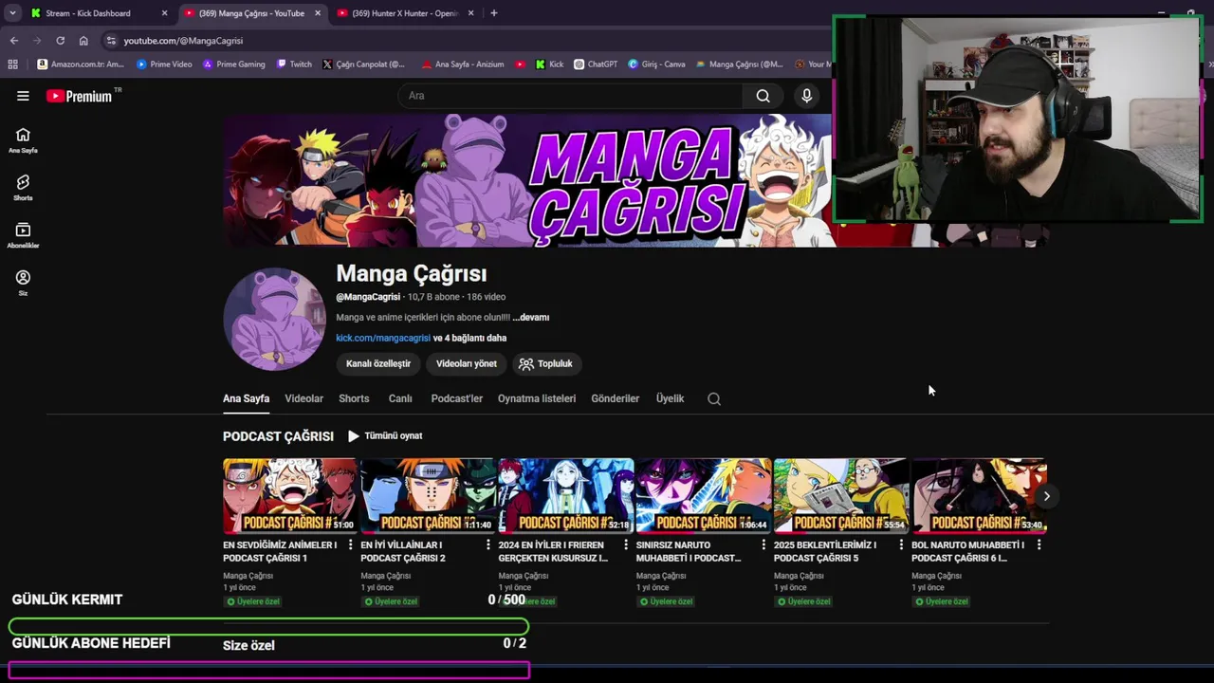Open the PODCAST ÇAĞRISI 2 thumbnail with 1:11:40 duration
The height and width of the screenshot is (683, 1214).
pyautogui.click(x=428, y=496)
